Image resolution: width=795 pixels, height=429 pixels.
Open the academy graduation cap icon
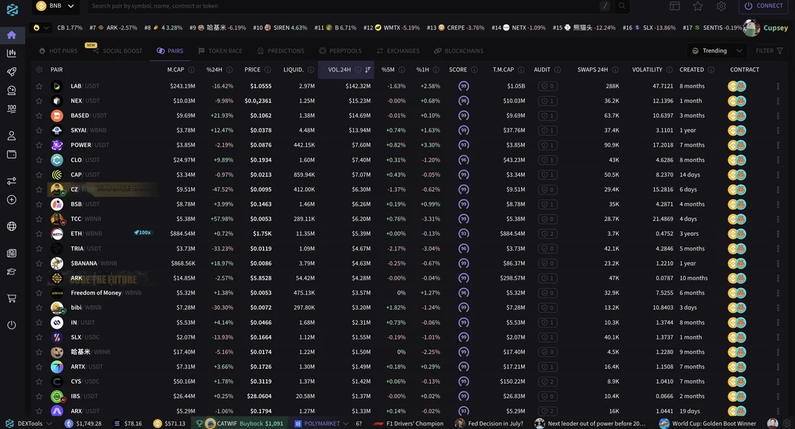12,272
